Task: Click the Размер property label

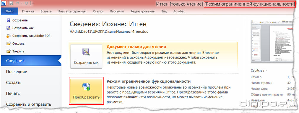Action: pyautogui.click(x=256, y=77)
